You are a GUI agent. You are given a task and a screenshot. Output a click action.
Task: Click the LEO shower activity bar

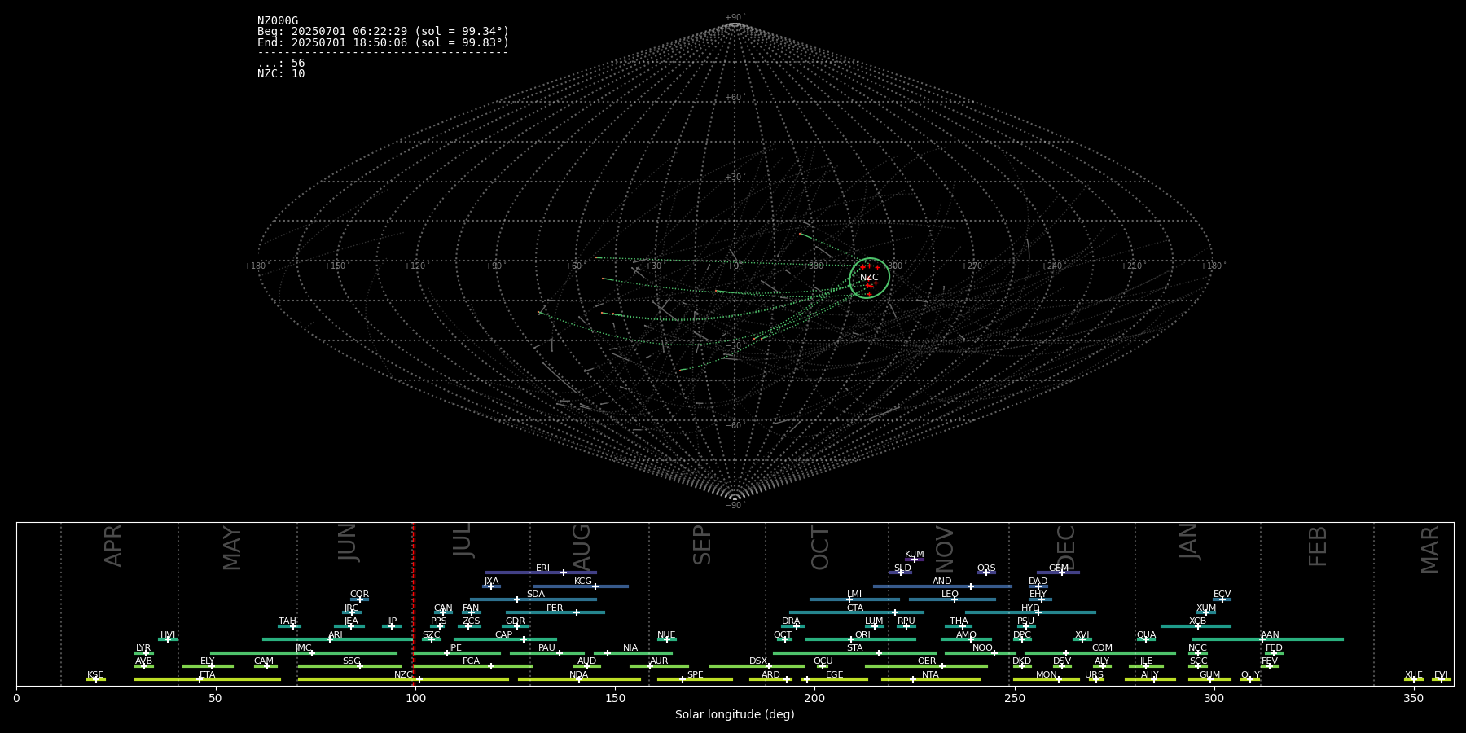pos(952,599)
